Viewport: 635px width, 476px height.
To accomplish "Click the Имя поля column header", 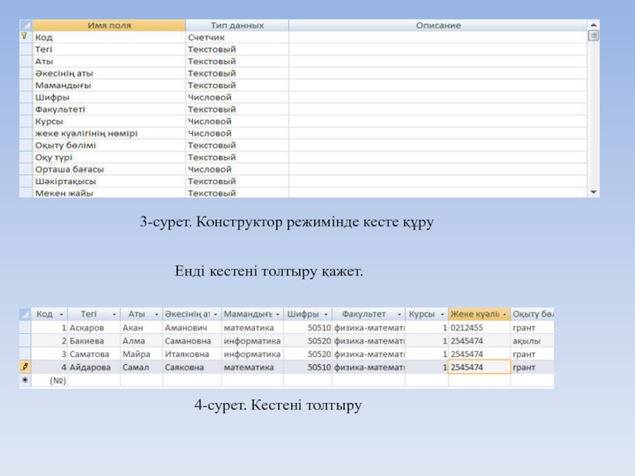I will (x=108, y=25).
